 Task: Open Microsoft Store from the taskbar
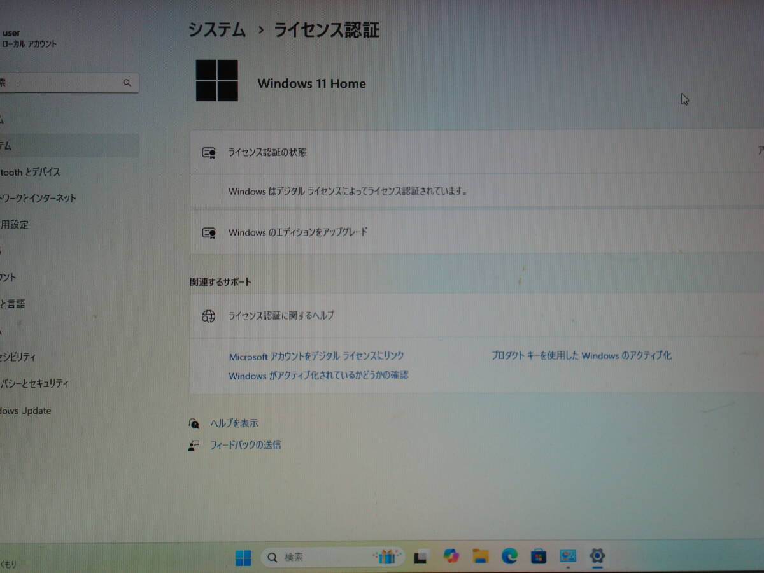pos(539,556)
